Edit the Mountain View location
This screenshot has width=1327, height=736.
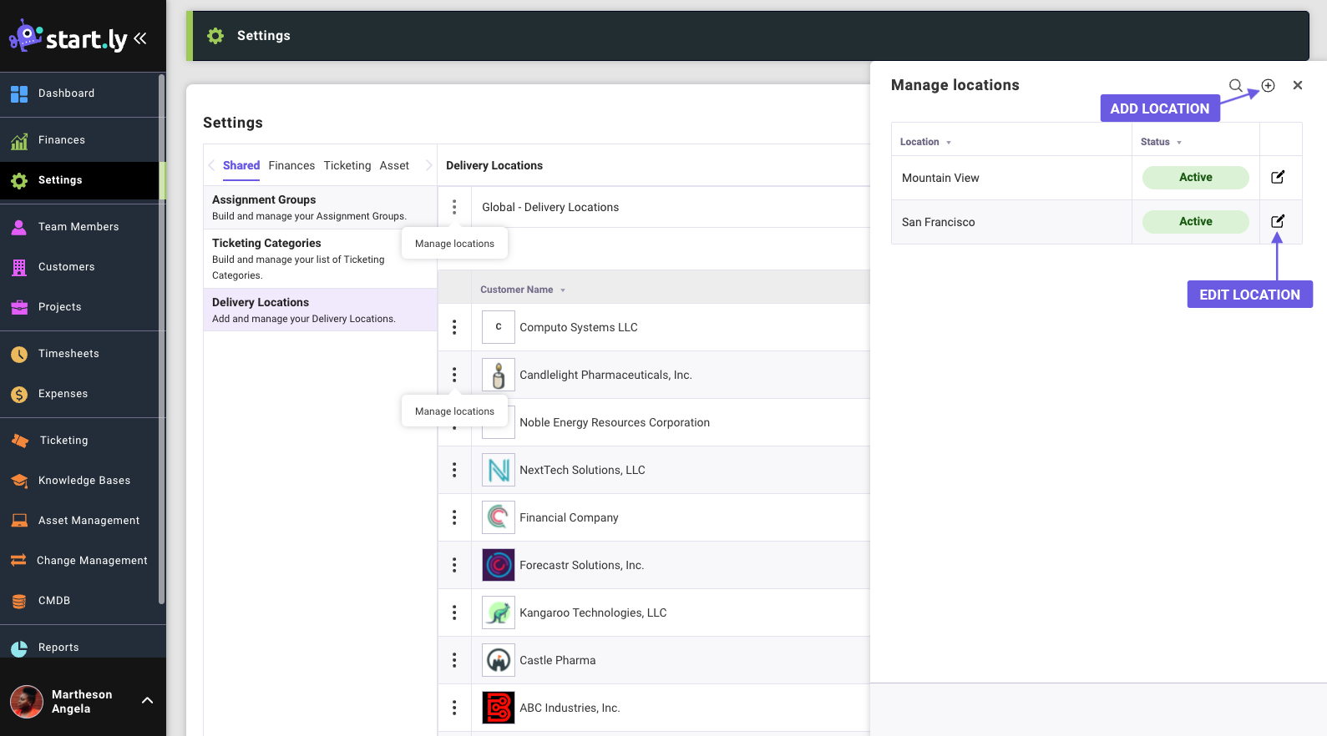coord(1277,177)
